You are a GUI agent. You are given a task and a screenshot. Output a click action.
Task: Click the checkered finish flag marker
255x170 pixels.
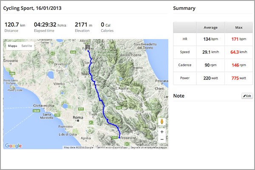[88, 47]
